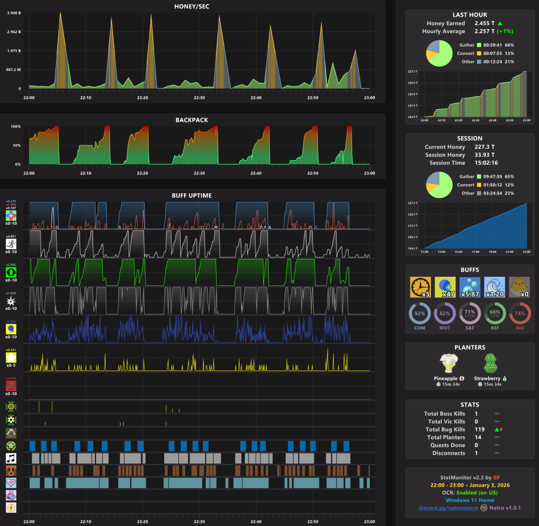Viewport: 539px width, 526px height.
Task: Click the white running-figure Haste buff icon
Action: pyautogui.click(x=11, y=244)
